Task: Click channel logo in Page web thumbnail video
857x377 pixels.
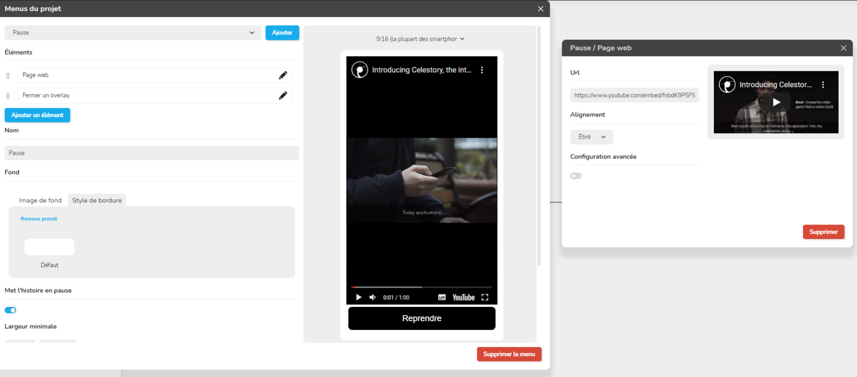Action: click(x=727, y=85)
